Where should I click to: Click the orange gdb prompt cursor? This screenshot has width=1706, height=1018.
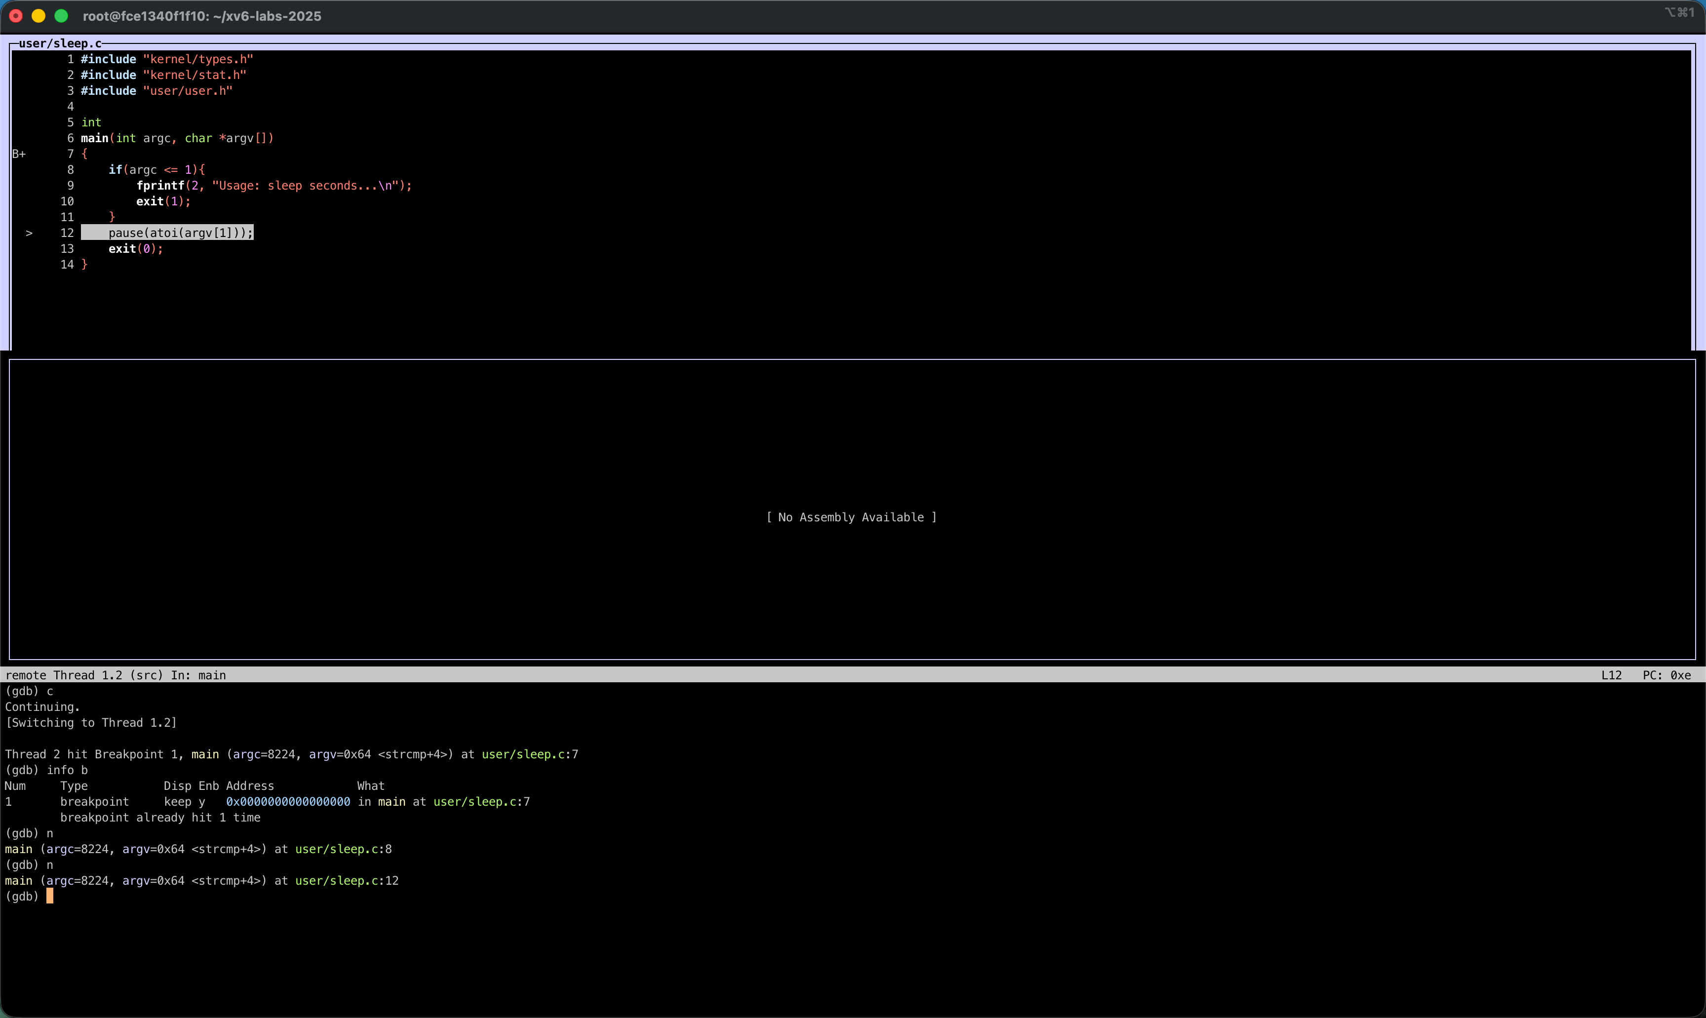tap(49, 897)
